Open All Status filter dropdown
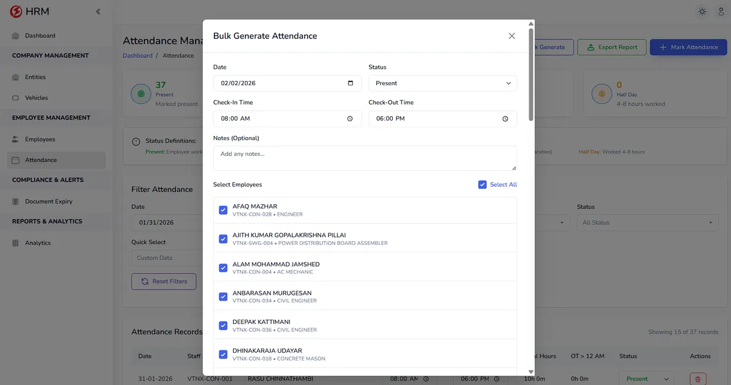The width and height of the screenshot is (731, 385). pos(648,223)
